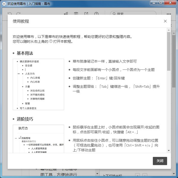The height and width of the screenshot is (178, 178).
Task: Click the dark 关闭 button
Action: [x=160, y=161]
